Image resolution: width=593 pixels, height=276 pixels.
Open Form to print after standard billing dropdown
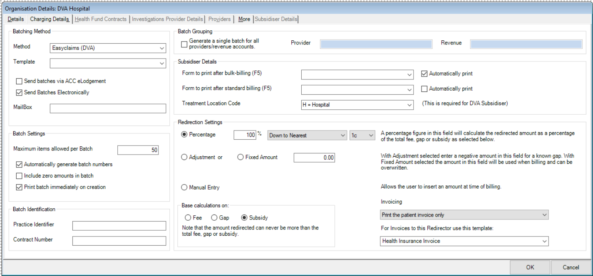[357, 90]
